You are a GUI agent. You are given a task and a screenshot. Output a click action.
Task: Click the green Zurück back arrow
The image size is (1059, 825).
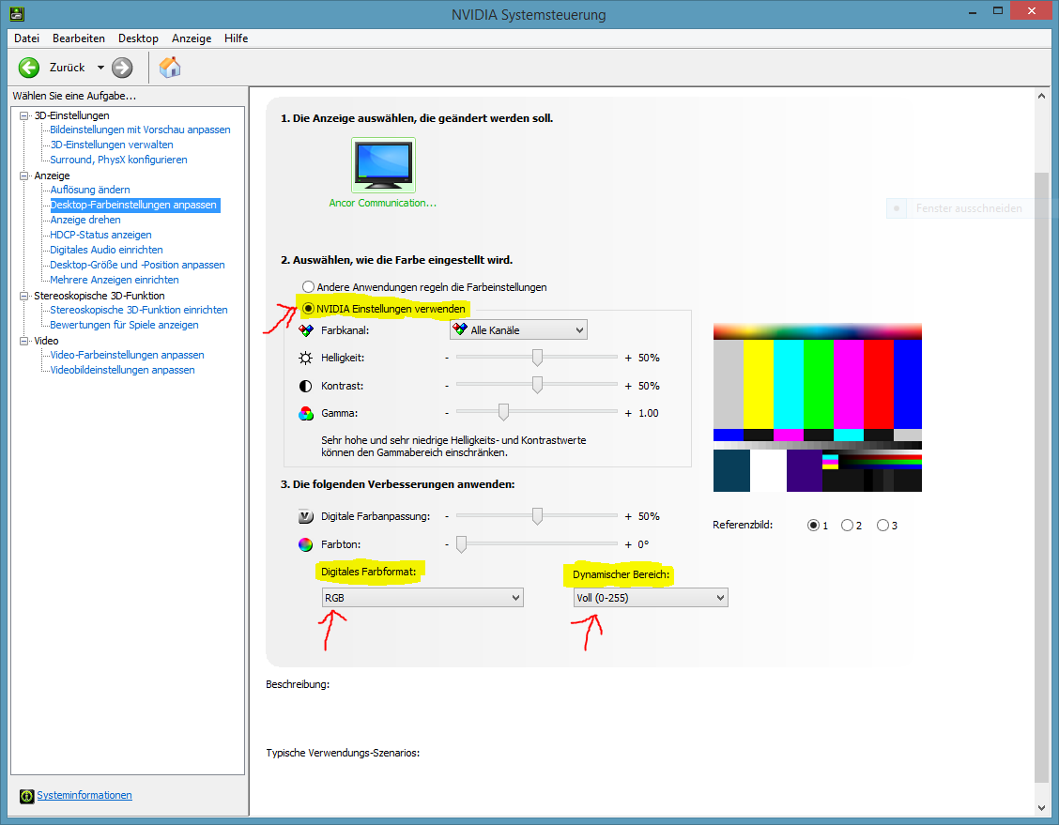coord(29,68)
